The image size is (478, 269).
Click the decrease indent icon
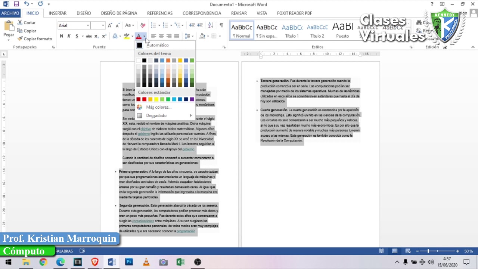pos(192,25)
